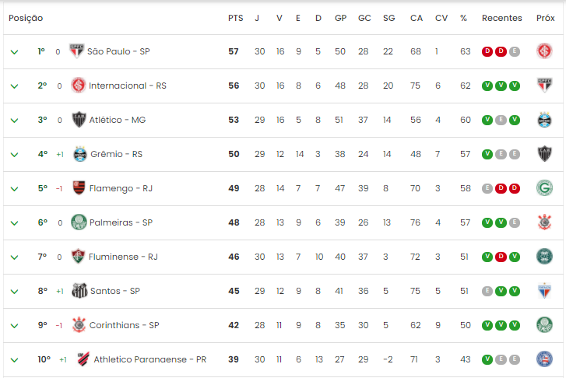Click Fluminense's red D recent result badge

[501, 257]
